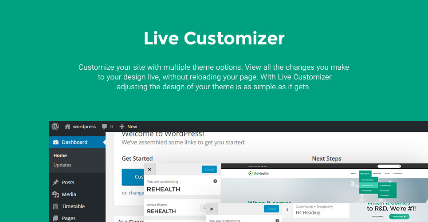Open the Media library in sidebar
Image resolution: width=428 pixels, height=222 pixels.
coord(69,194)
